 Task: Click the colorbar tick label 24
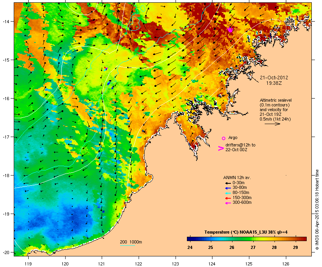190,247
